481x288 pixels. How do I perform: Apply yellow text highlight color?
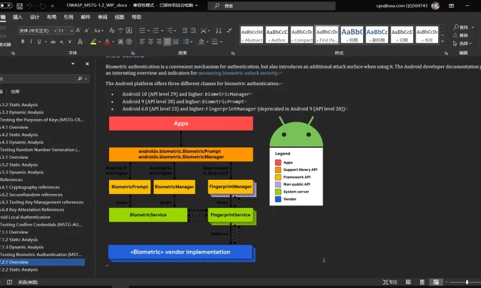coord(93,42)
